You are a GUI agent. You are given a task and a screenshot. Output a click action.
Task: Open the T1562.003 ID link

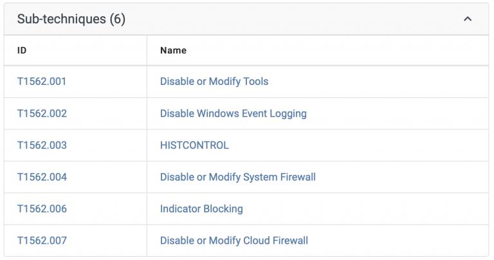tap(42, 145)
